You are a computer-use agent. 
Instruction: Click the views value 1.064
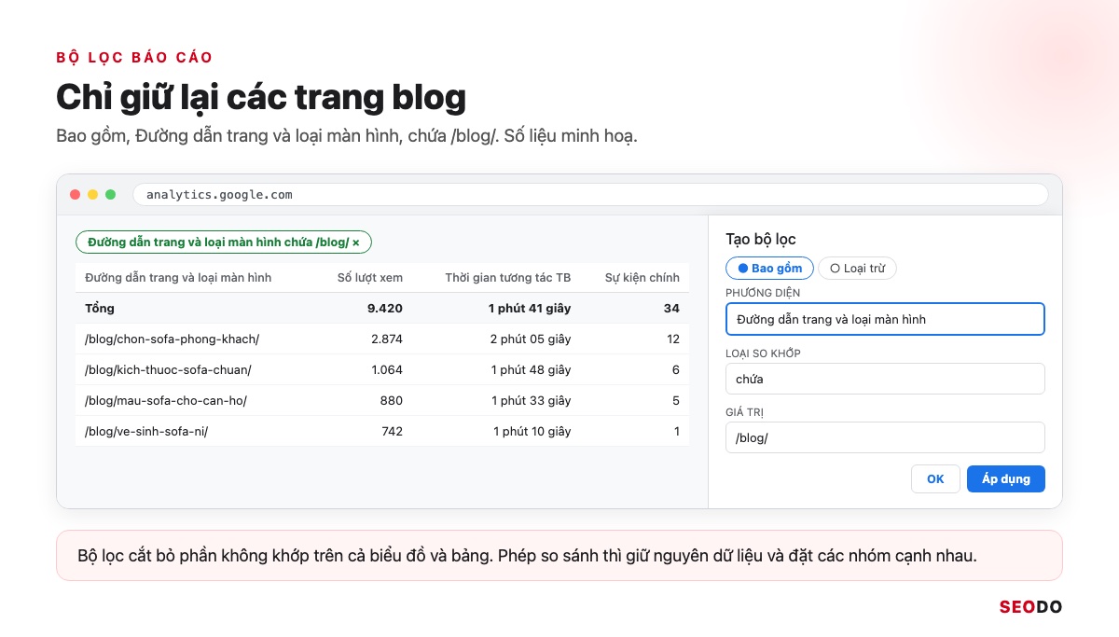point(387,369)
